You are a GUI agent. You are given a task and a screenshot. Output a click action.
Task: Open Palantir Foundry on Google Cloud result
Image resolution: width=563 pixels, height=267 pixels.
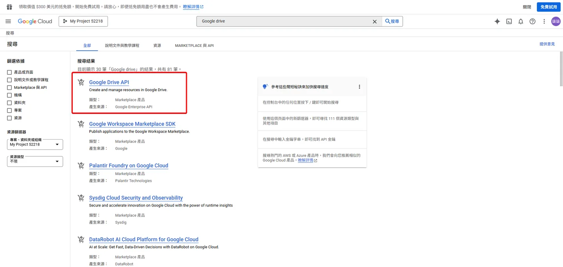pyautogui.click(x=129, y=166)
